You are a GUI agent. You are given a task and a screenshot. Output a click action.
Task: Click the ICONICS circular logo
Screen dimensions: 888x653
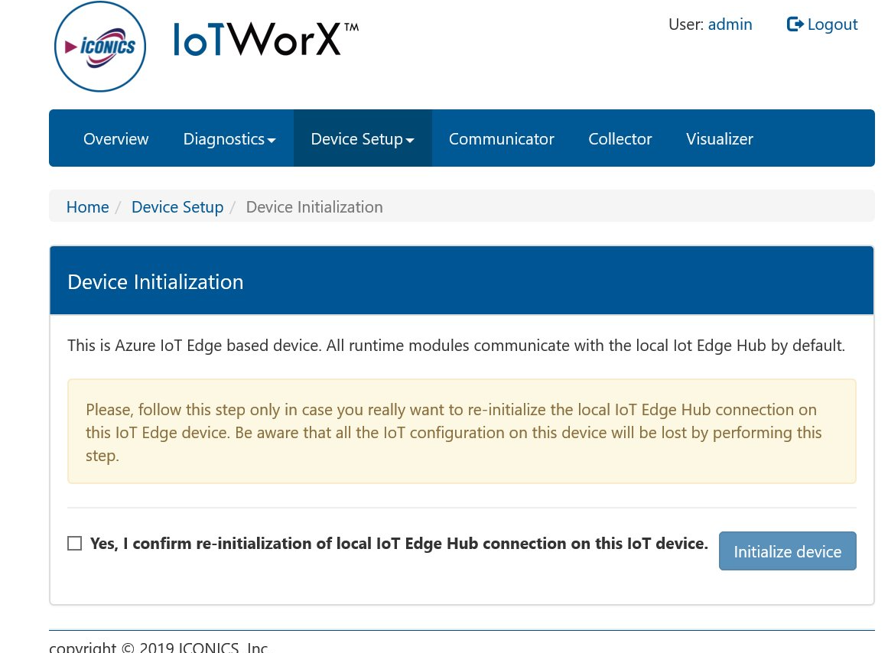click(99, 47)
